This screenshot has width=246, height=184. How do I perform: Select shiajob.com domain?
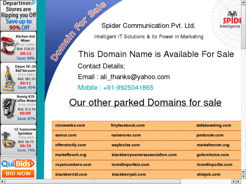click(x=209, y=175)
